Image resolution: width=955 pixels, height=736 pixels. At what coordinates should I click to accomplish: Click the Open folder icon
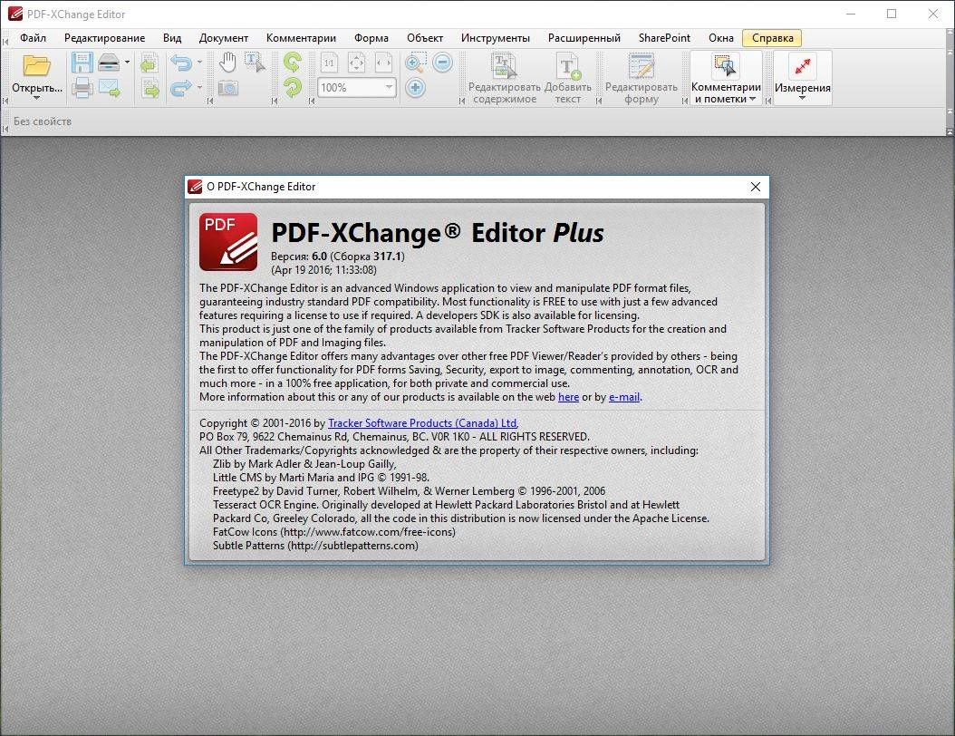click(x=36, y=66)
